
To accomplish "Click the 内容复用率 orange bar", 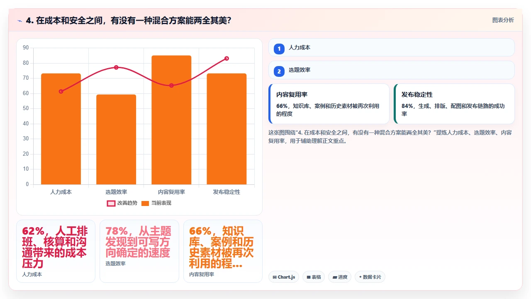I will [171, 120].
